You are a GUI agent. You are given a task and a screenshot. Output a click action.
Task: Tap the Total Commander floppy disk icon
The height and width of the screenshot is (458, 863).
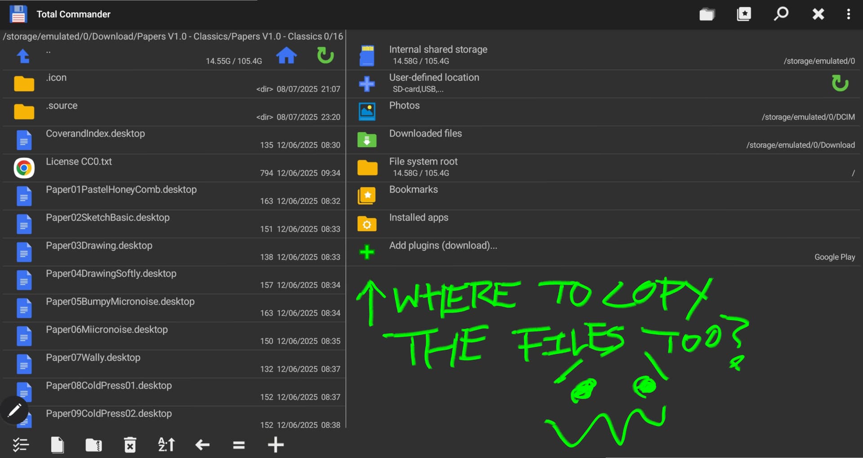(x=18, y=14)
